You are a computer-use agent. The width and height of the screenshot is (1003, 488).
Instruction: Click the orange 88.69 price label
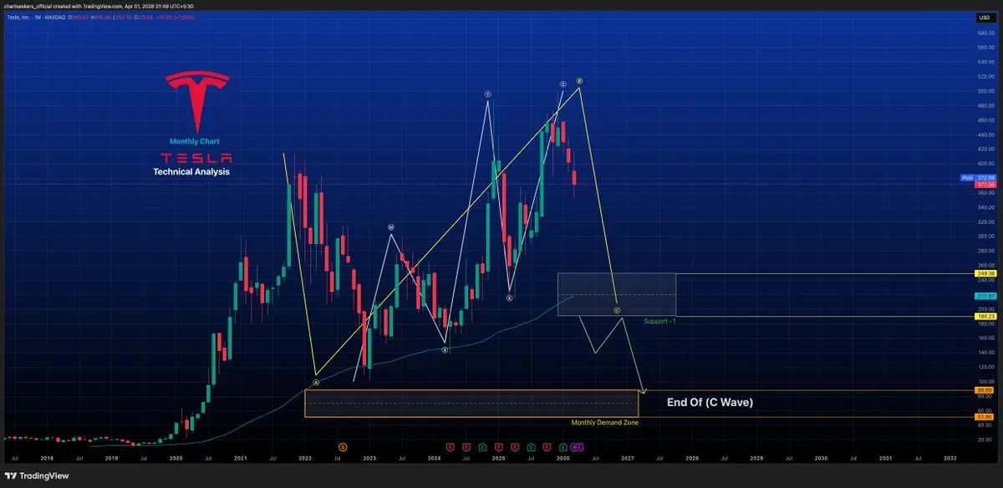(985, 390)
